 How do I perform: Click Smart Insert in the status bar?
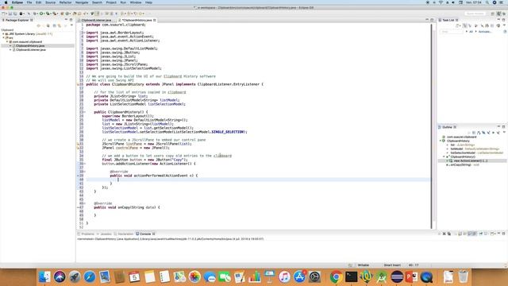coord(392,265)
